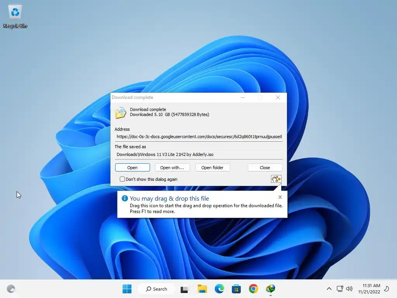Open Microsoft Store from the taskbar
Screen dimensions: 397x298
(x=236, y=289)
